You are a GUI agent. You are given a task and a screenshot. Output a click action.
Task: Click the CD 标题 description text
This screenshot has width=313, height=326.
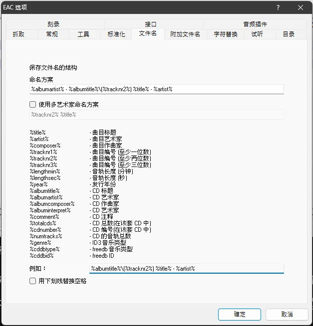(x=103, y=191)
